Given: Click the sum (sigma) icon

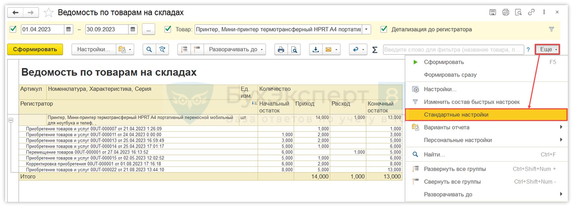Looking at the screenshot, I should [x=375, y=50].
